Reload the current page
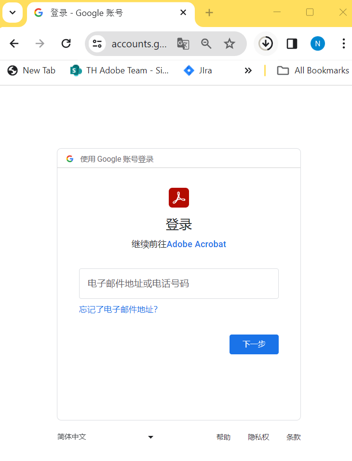The width and height of the screenshot is (352, 461). click(66, 44)
